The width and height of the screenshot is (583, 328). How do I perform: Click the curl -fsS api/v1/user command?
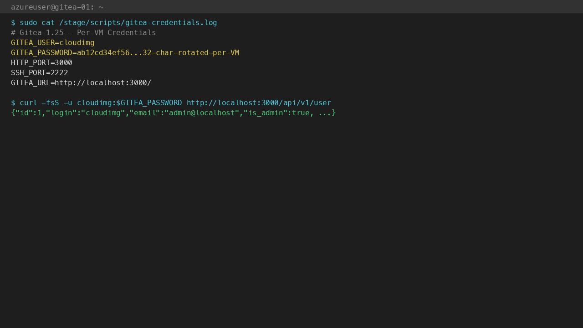[x=171, y=103]
